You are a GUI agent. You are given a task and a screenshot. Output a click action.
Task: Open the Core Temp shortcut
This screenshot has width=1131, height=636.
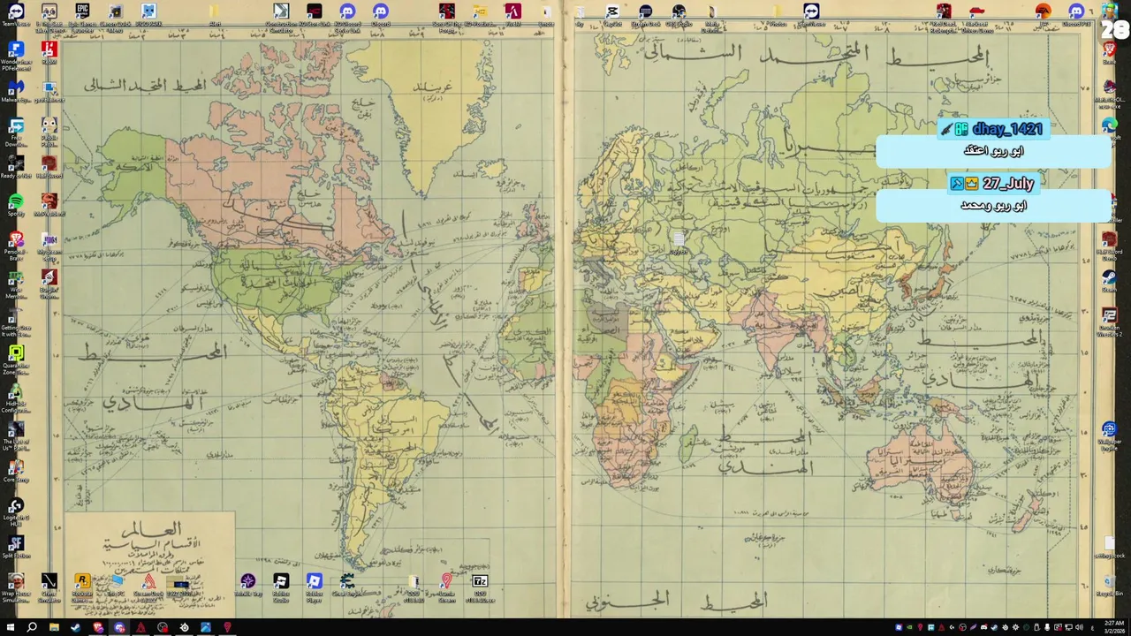16,469
